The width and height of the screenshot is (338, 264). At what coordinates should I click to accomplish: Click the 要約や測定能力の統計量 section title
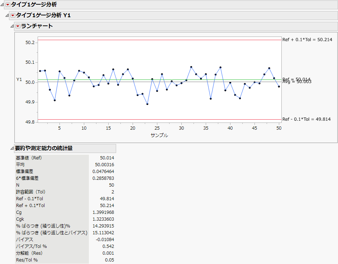44,148
